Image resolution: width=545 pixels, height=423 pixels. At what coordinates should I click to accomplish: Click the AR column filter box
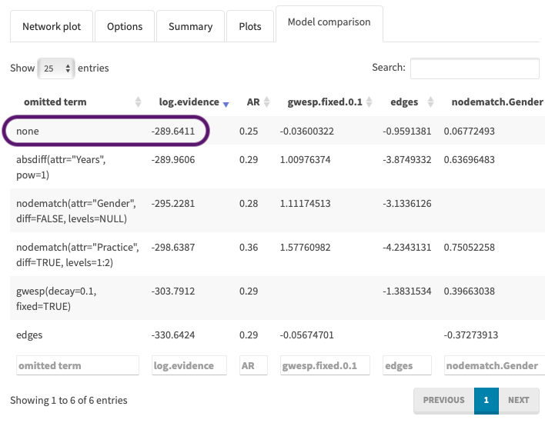[x=253, y=365]
